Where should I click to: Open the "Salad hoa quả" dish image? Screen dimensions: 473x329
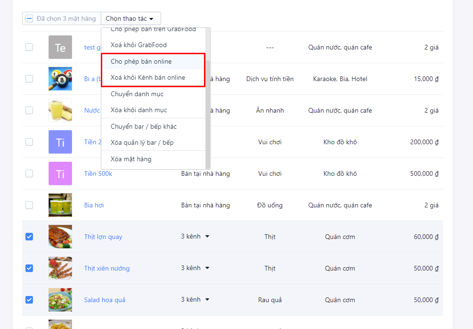pos(60,300)
